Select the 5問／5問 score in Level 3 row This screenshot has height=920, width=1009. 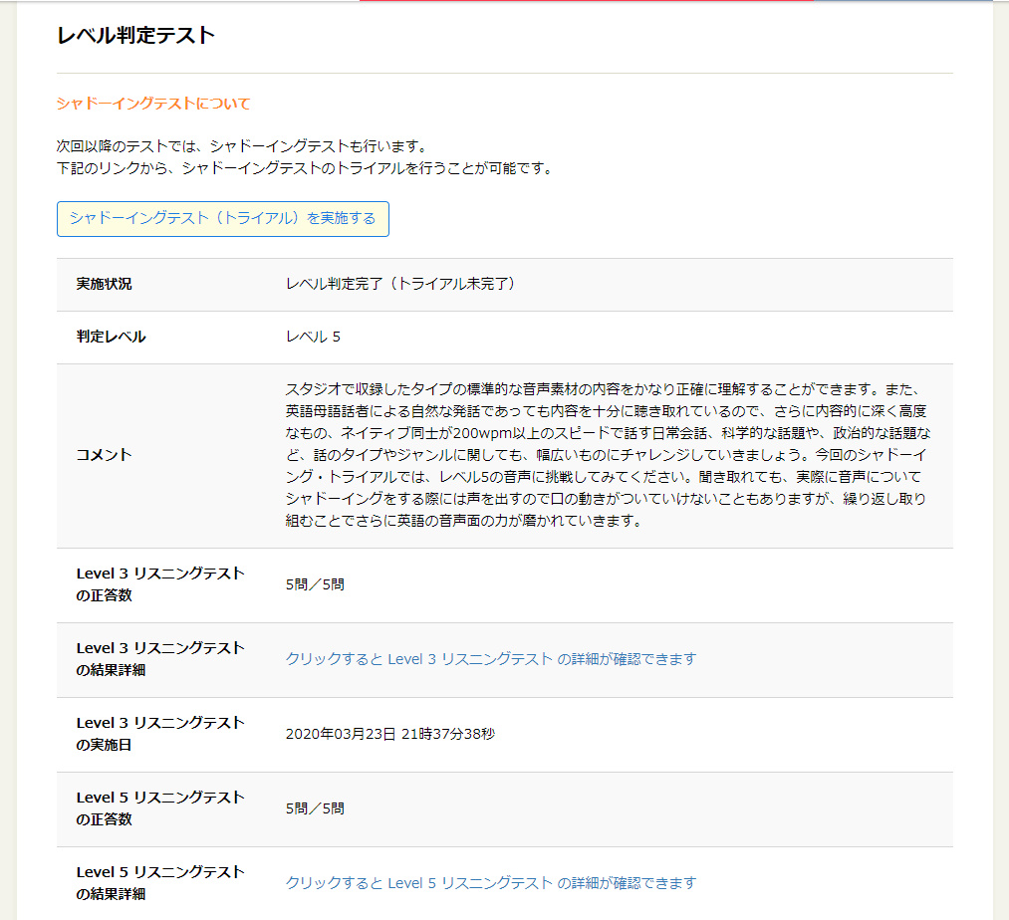pyautogui.click(x=315, y=584)
